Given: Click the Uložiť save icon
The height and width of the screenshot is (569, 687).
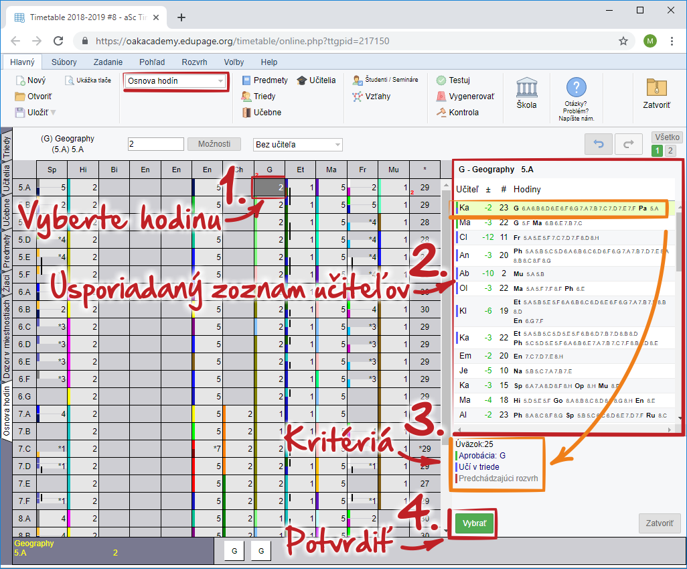Looking at the screenshot, I should (20, 113).
